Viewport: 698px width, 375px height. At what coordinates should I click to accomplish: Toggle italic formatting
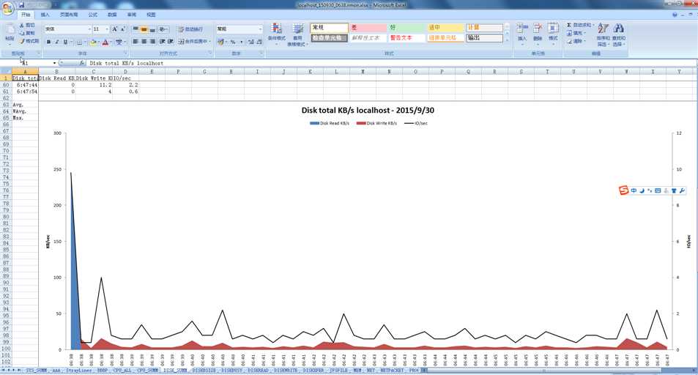pyautogui.click(x=57, y=42)
